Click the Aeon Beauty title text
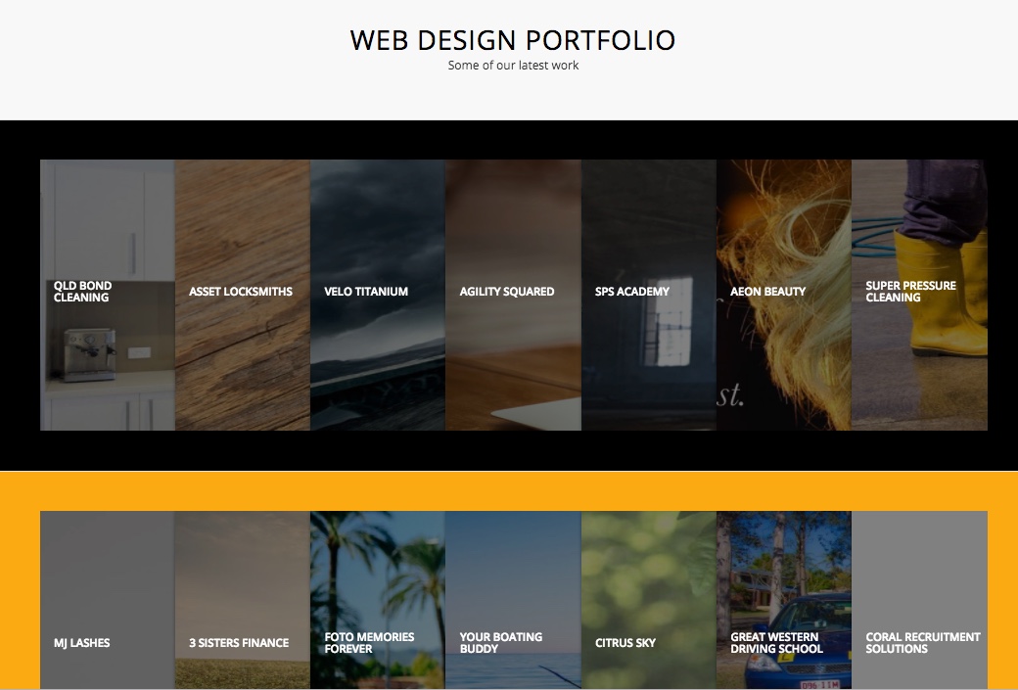The height and width of the screenshot is (690, 1018). click(x=768, y=292)
